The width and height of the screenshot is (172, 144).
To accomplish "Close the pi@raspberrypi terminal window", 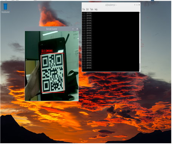I will pyautogui.click(x=139, y=5).
